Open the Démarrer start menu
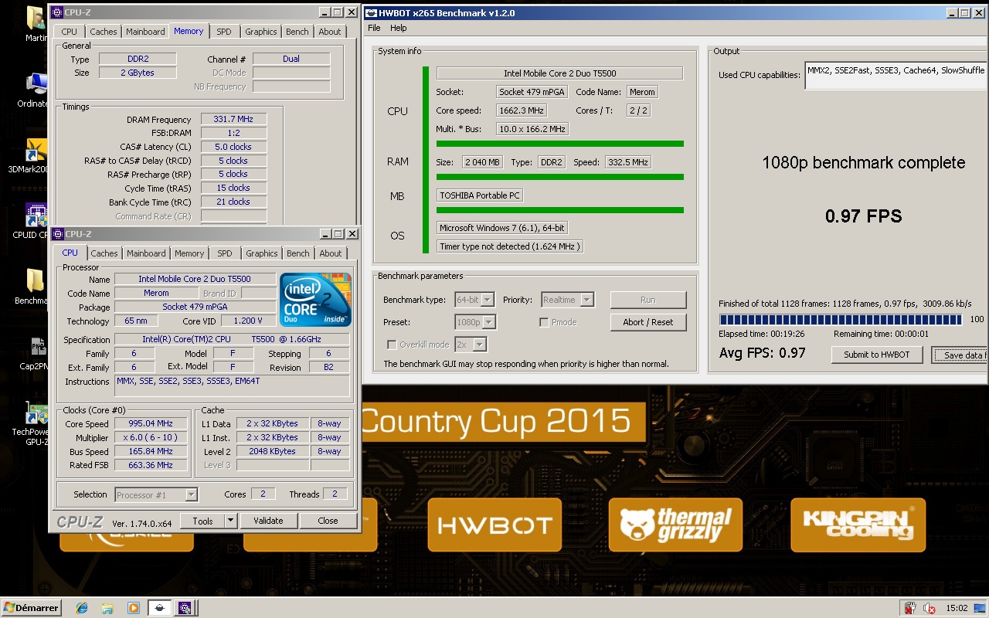This screenshot has height=618, width=989. [32, 608]
